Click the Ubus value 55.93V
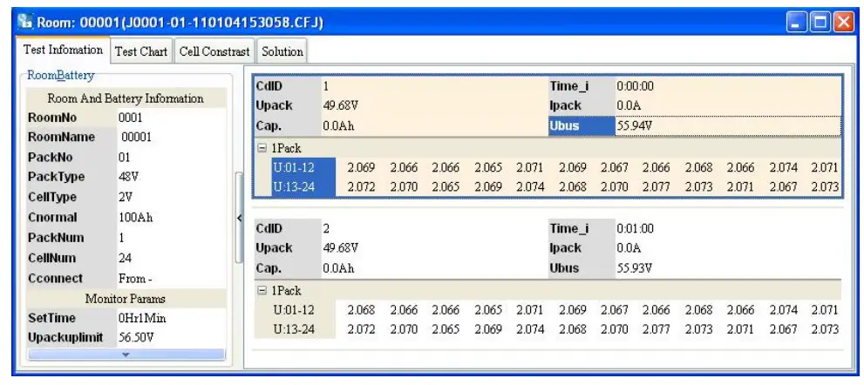This screenshot has width=864, height=385. tap(634, 268)
